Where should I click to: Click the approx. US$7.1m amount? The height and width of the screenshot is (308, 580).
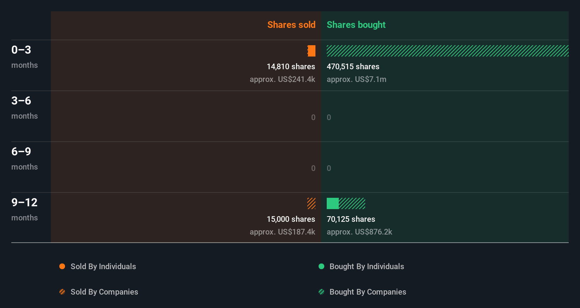(x=356, y=79)
